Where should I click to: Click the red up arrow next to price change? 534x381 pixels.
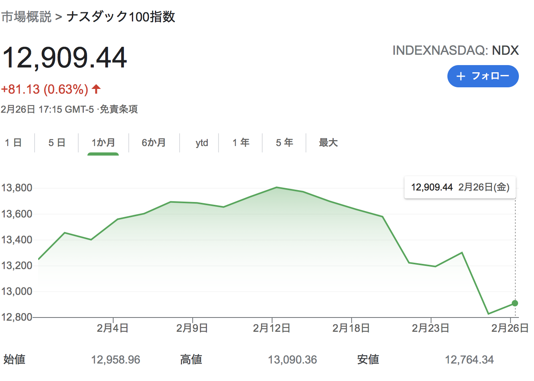tap(96, 89)
